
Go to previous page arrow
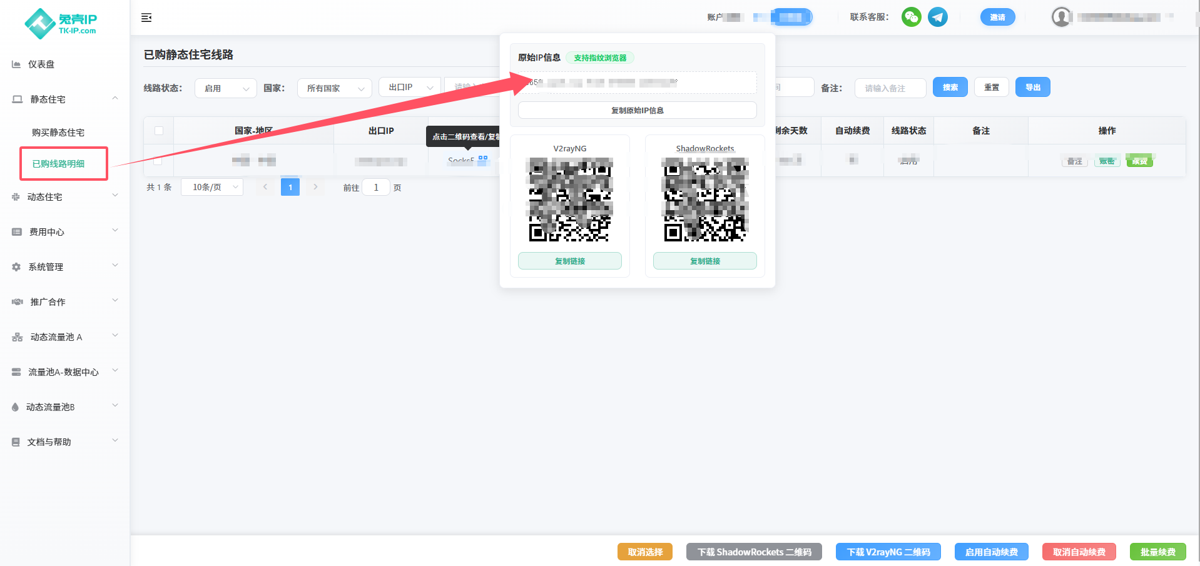tap(265, 187)
